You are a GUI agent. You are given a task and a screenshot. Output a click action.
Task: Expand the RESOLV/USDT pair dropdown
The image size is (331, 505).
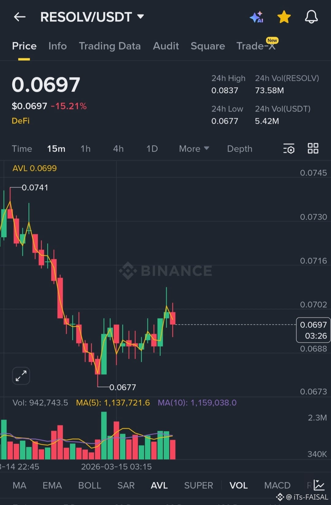[141, 17]
